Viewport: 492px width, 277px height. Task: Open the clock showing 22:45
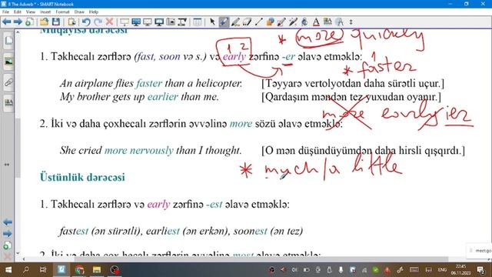coord(460,270)
